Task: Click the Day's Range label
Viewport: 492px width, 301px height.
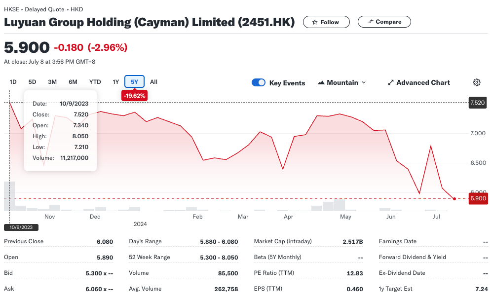Action: pyautogui.click(x=145, y=241)
